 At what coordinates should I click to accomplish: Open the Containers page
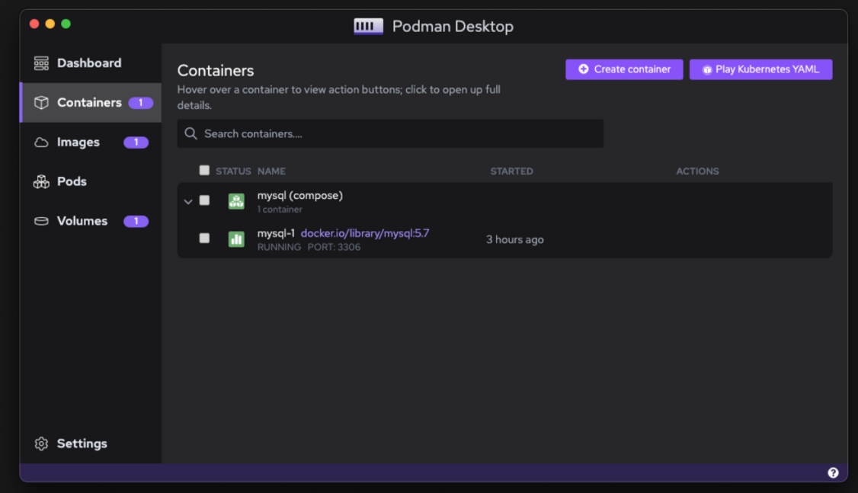(90, 103)
